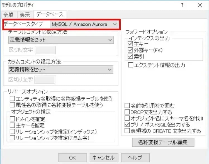Screen dimensions: 209x164
Task: Close the モデルのプロパティ dialog
Action: [x=200, y=5]
